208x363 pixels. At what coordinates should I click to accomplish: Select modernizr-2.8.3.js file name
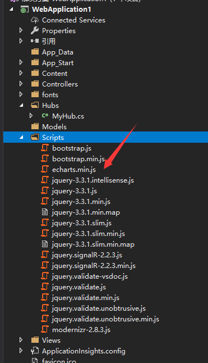click(x=81, y=329)
